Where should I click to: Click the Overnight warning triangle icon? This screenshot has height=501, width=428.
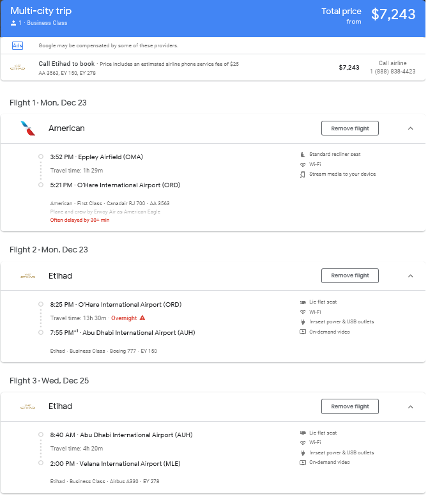[x=142, y=318]
